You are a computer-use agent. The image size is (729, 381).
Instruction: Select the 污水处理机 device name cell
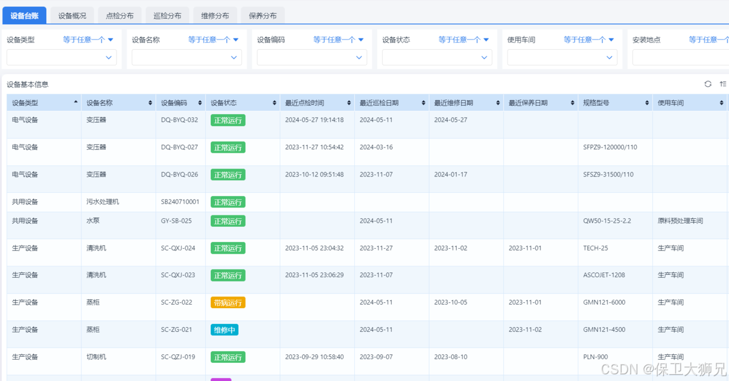click(118, 202)
